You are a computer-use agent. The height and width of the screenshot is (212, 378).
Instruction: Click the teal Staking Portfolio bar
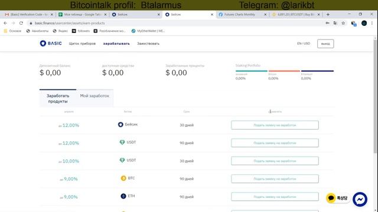[x=252, y=71]
